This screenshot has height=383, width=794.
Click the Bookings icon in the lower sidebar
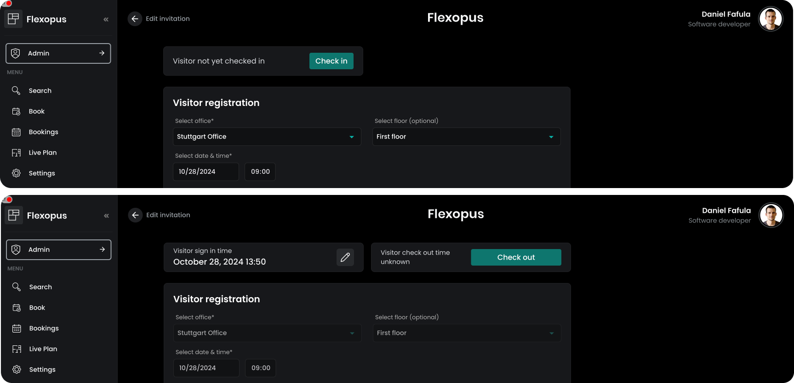(17, 328)
